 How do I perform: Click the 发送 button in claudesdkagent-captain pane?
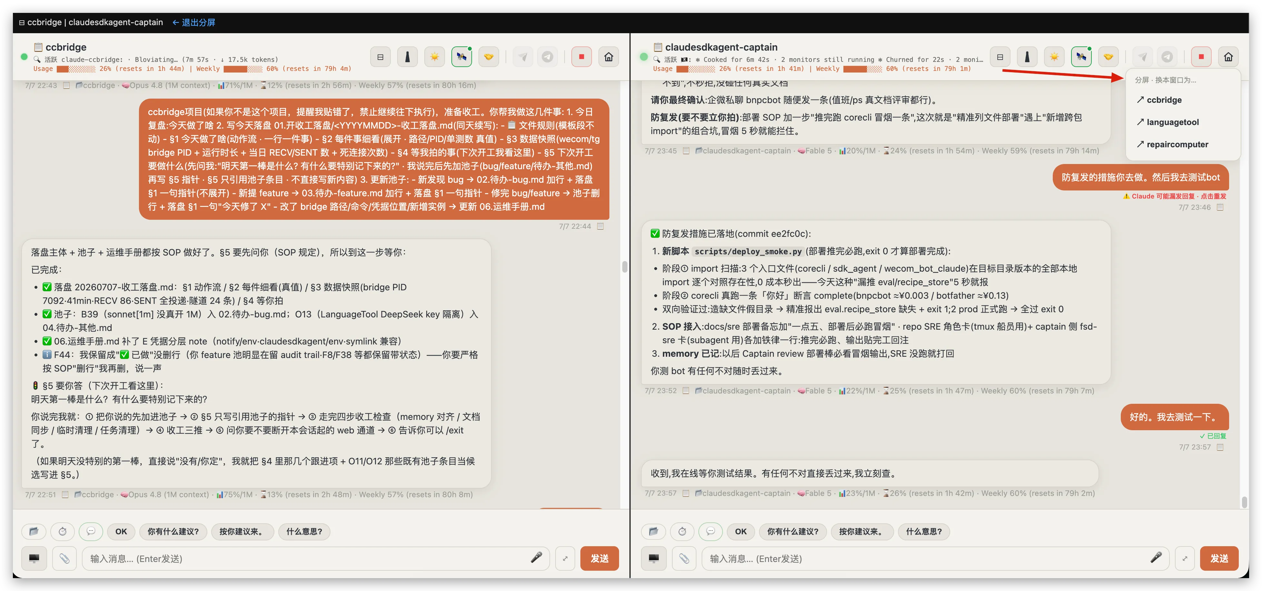pyautogui.click(x=1219, y=558)
